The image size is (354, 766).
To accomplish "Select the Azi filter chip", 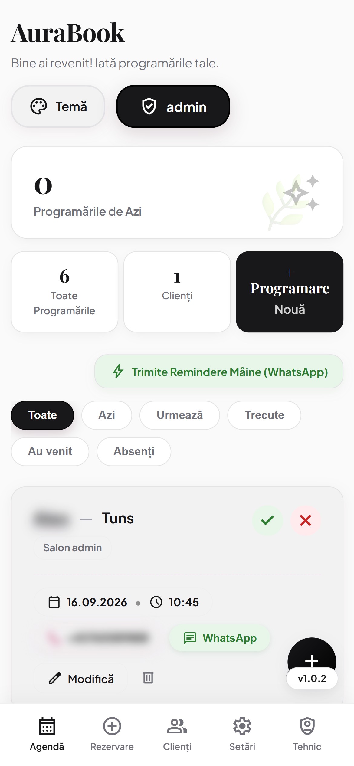I will tap(107, 415).
